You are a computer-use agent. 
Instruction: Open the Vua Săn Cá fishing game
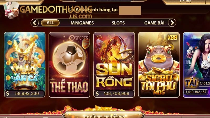25,65
